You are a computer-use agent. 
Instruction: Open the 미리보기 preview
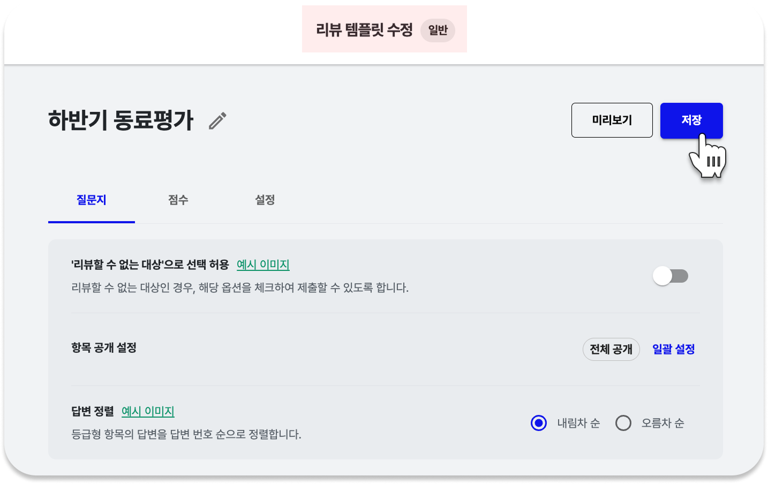click(x=612, y=120)
